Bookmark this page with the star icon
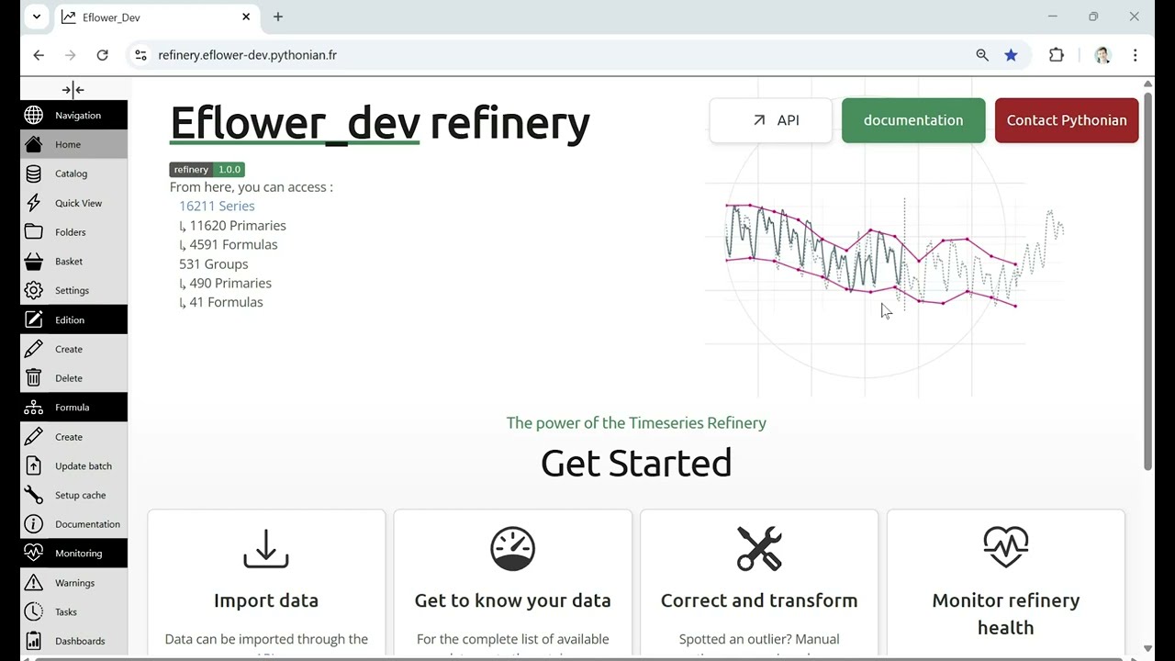The image size is (1175, 661). pos(1011,55)
